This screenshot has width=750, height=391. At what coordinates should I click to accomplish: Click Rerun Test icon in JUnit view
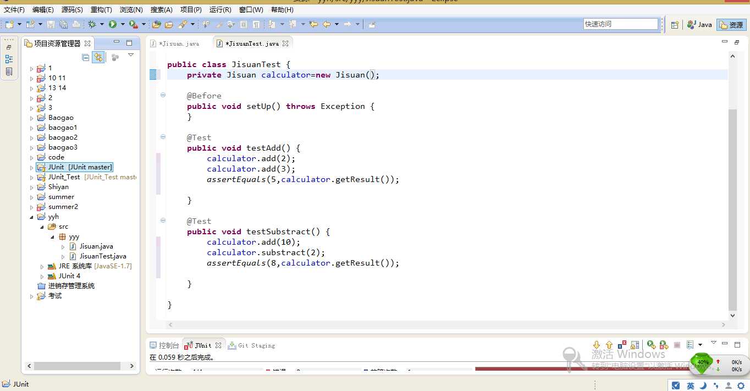click(x=652, y=345)
